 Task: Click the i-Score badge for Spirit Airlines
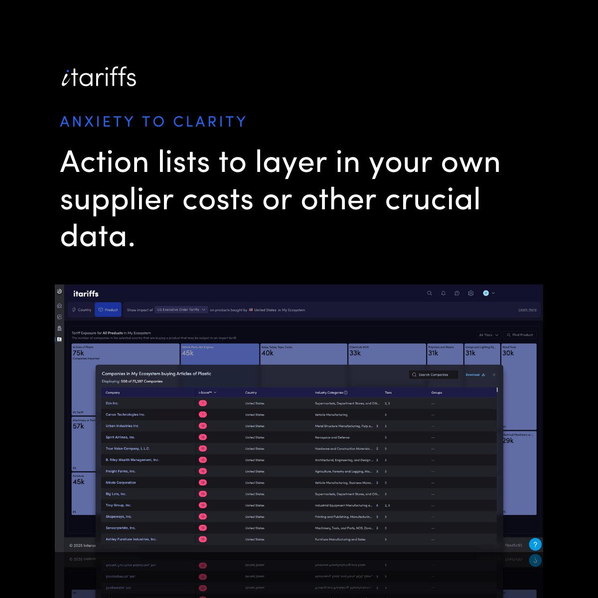coord(203,437)
